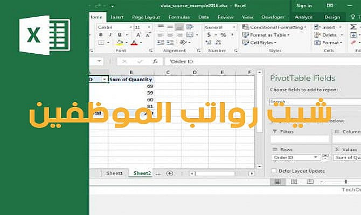Open the Review ribbon tab
The height and width of the screenshot is (215, 361).
pyautogui.click(x=225, y=17)
